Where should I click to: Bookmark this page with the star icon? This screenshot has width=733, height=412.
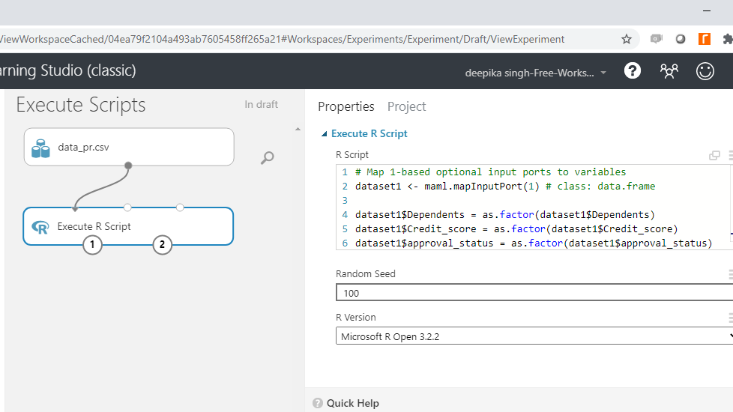627,39
